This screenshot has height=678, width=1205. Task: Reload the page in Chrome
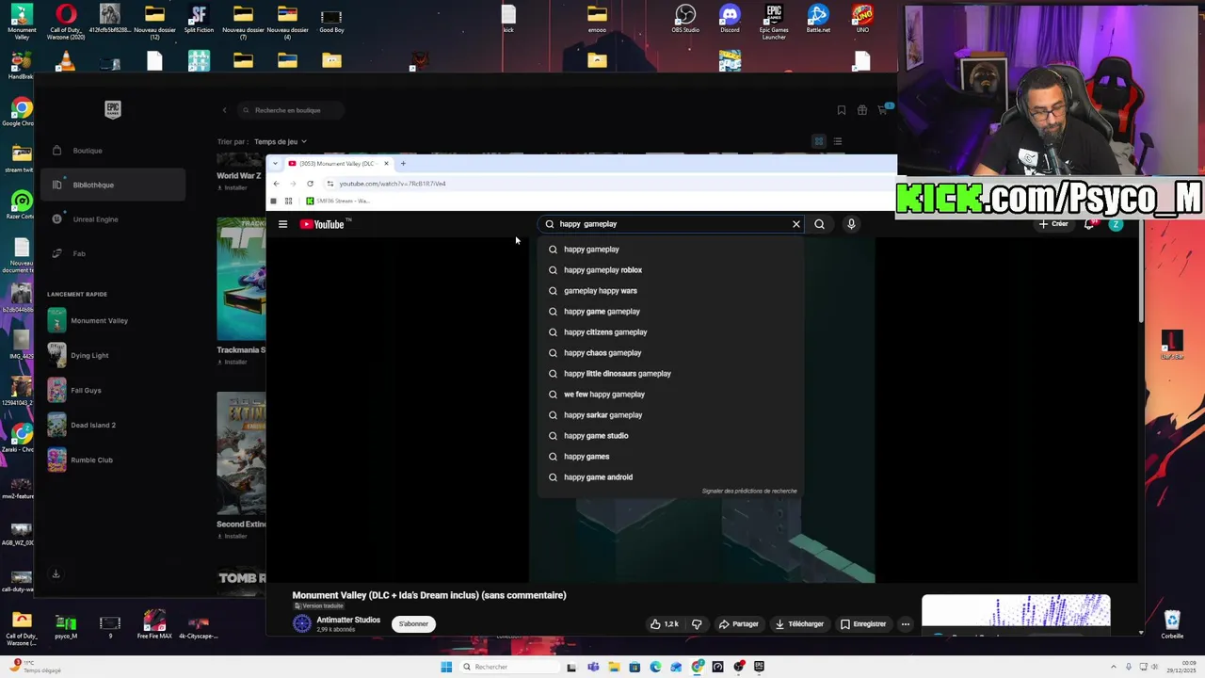point(310,184)
